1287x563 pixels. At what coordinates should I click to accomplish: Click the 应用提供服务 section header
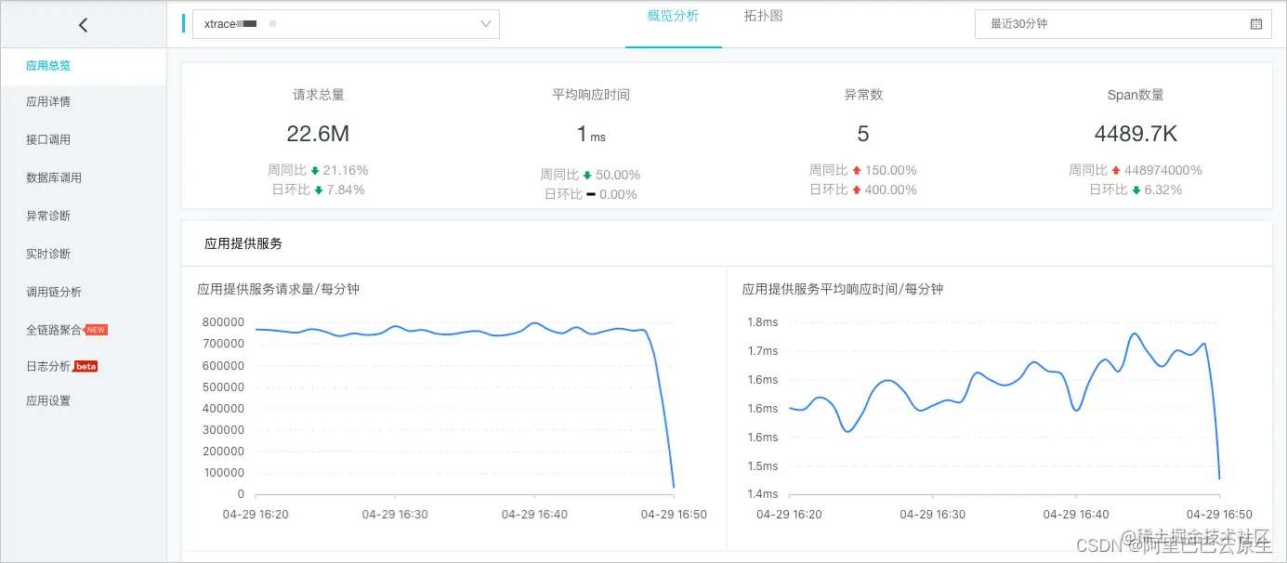tap(243, 243)
